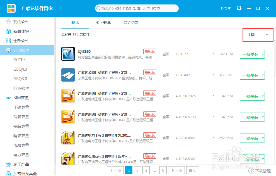The width and height of the screenshot is (276, 176).
Task: Select 精装算量 in the sidebar
Action: tap(21, 136)
